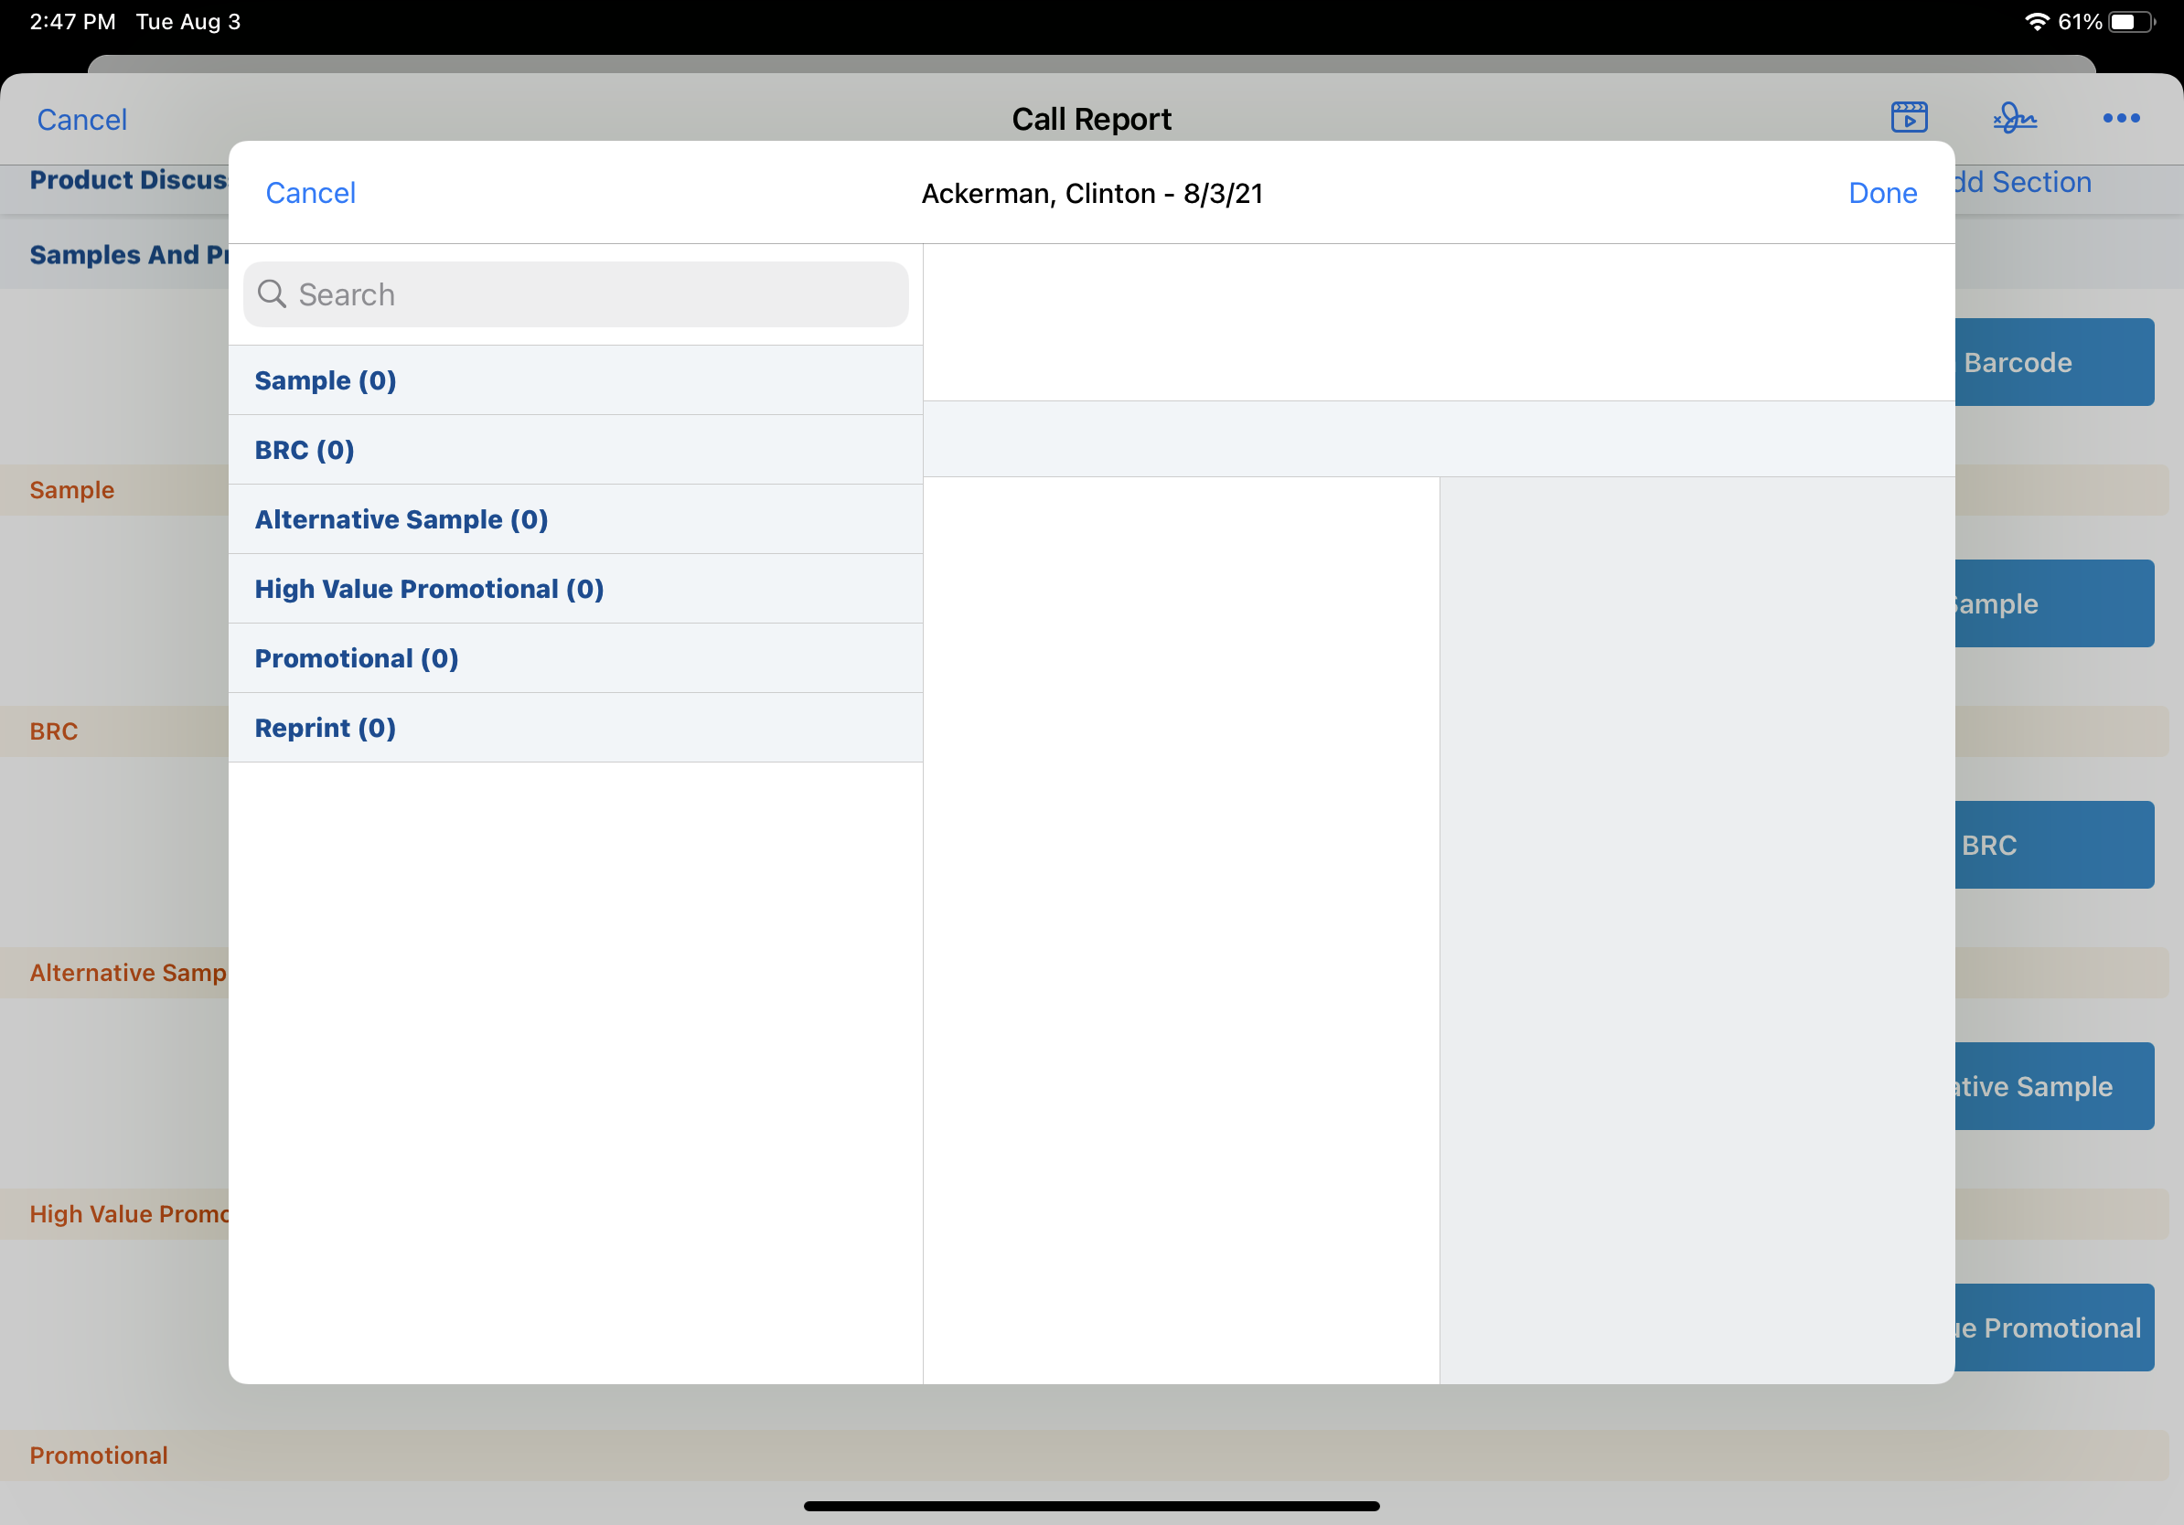Image resolution: width=2184 pixels, height=1525 pixels.
Task: Tap the home indicator bar at bottom
Action: click(1091, 1506)
